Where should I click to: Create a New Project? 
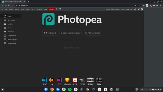50,33
